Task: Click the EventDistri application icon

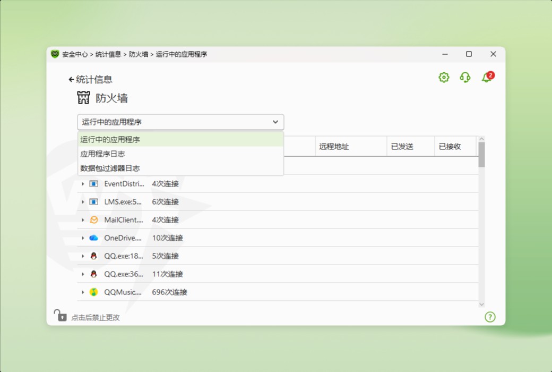Action: click(x=93, y=184)
